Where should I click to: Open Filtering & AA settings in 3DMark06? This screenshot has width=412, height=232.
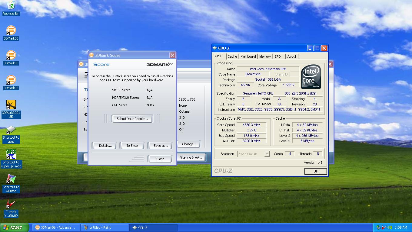tap(191, 157)
